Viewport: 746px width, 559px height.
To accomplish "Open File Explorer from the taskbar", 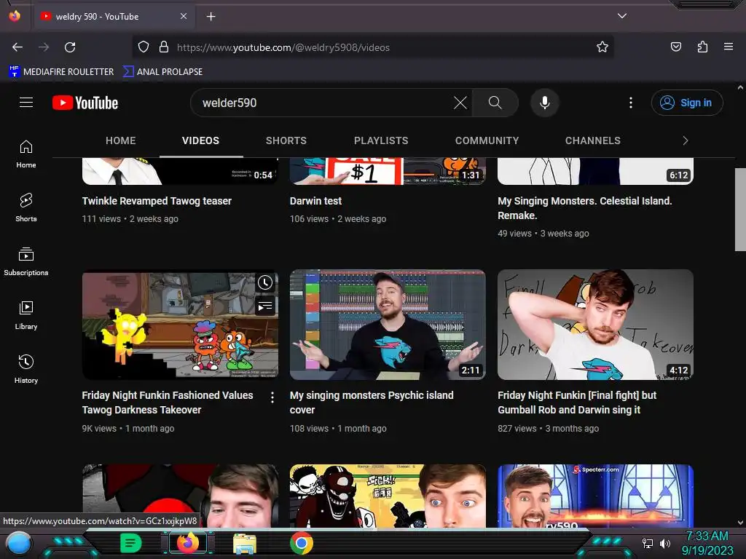I will click(245, 543).
